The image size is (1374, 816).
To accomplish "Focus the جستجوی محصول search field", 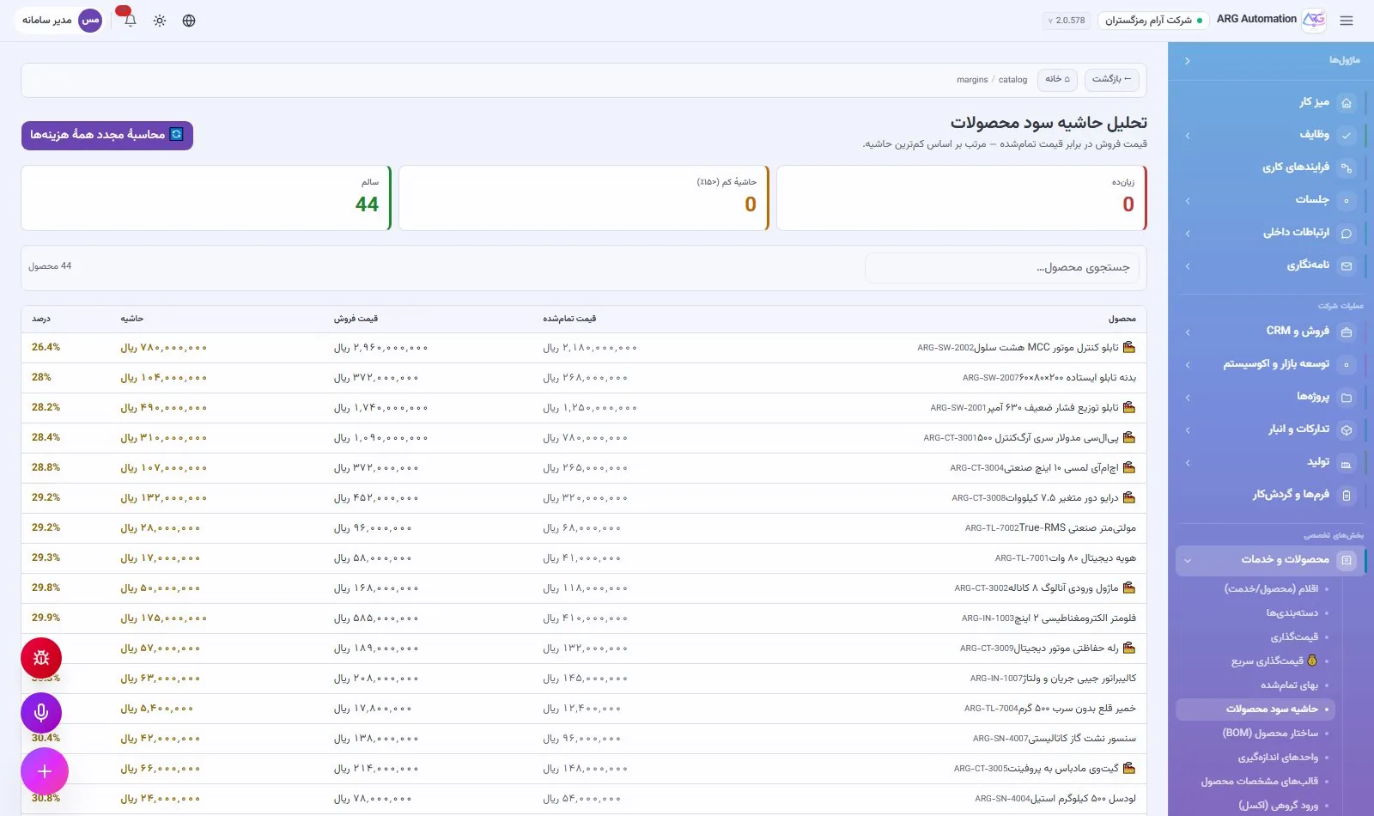I will coord(1002,268).
